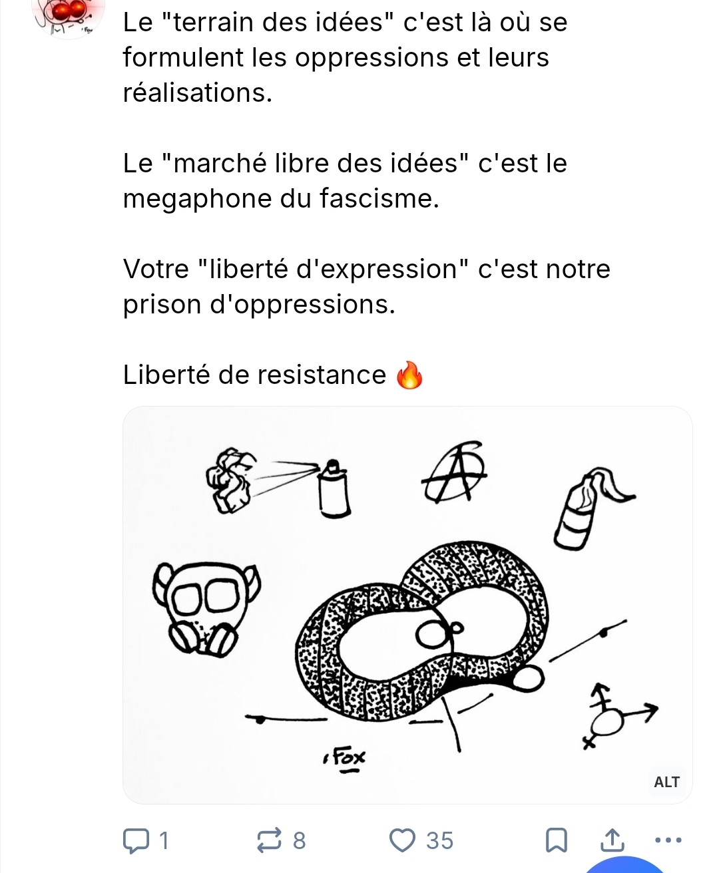The width and height of the screenshot is (719, 873).
Task: Open post via 'terrain des idées' paragraph
Action: point(345,57)
